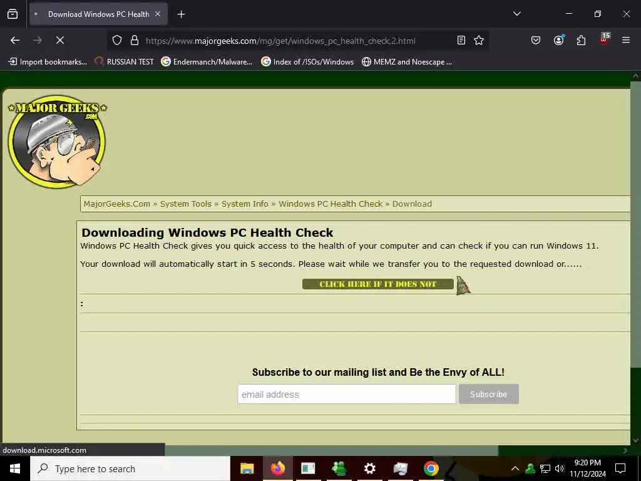Open the list all tabs dropdown
This screenshot has height=481, width=641.
point(516,14)
